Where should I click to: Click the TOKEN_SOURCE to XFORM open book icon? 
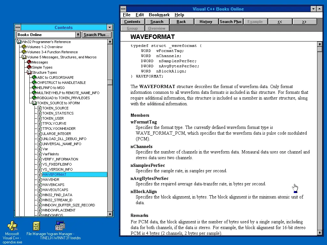click(34, 103)
